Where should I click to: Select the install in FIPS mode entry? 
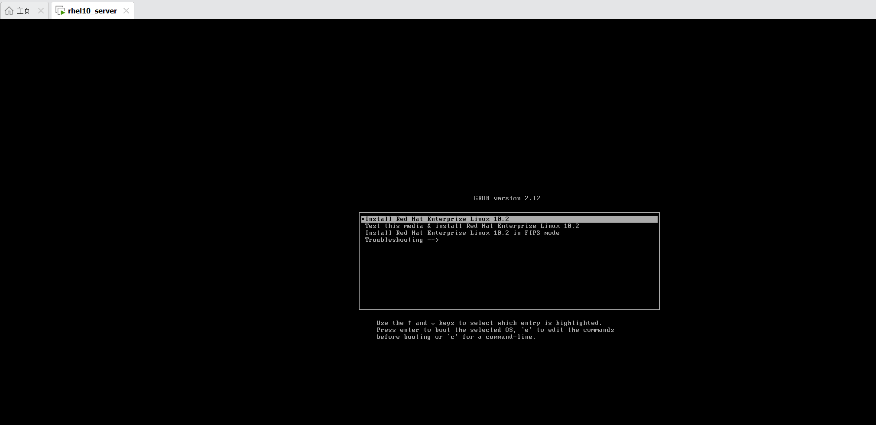coord(509,233)
